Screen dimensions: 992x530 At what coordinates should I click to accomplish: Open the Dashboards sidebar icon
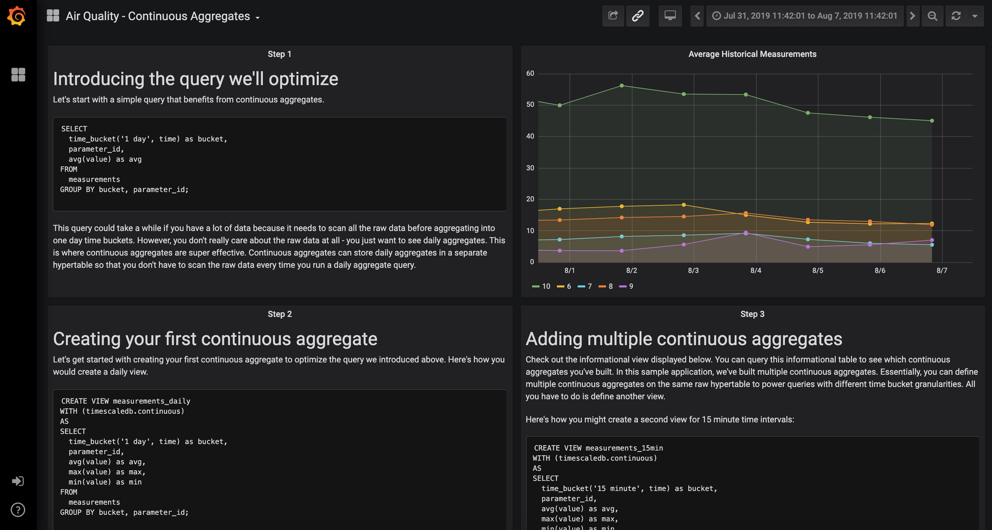point(18,75)
